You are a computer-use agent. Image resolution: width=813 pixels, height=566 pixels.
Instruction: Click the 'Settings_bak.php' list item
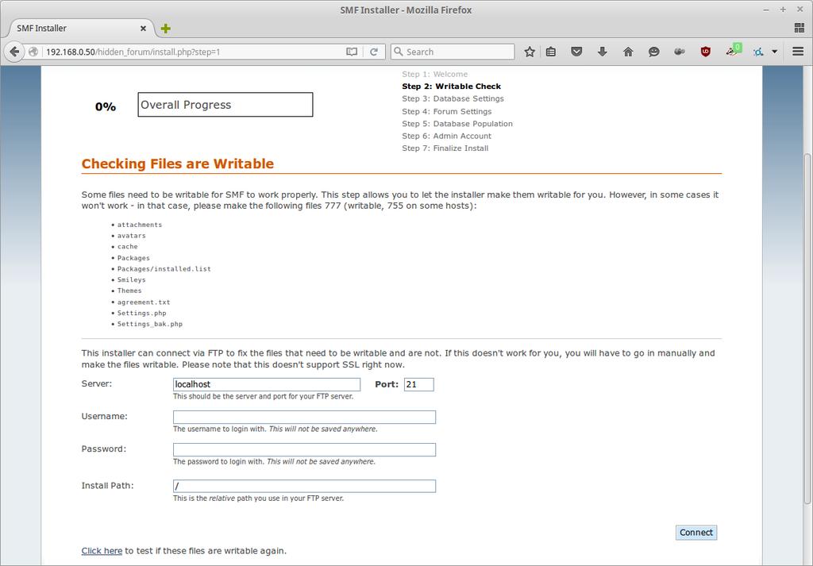pos(150,324)
